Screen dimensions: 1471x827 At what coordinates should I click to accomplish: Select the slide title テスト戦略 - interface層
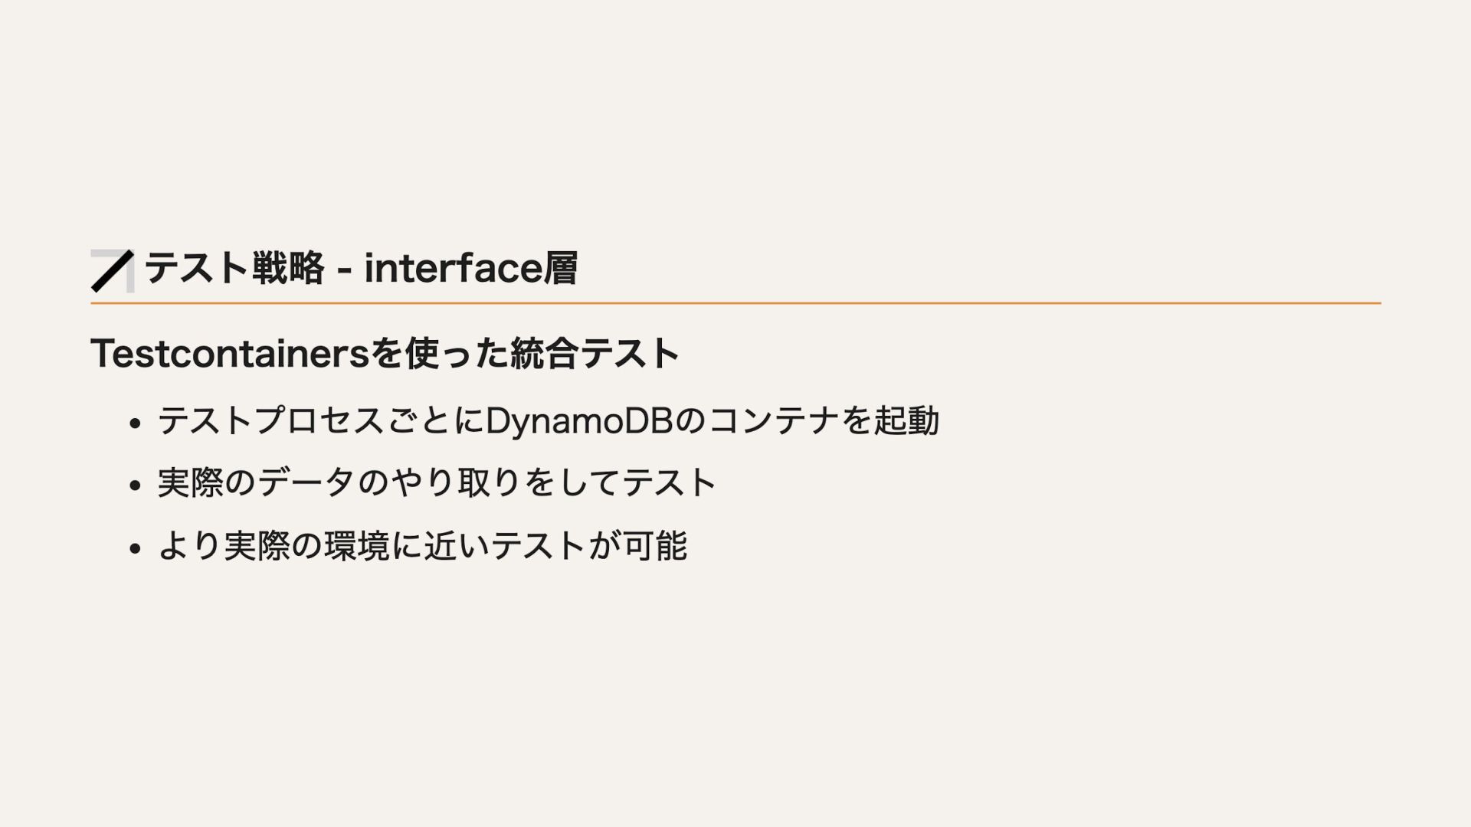(361, 269)
